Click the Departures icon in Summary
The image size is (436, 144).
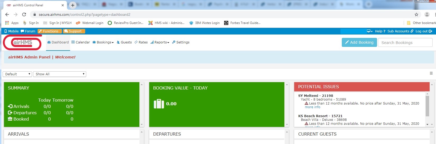click(x=10, y=113)
